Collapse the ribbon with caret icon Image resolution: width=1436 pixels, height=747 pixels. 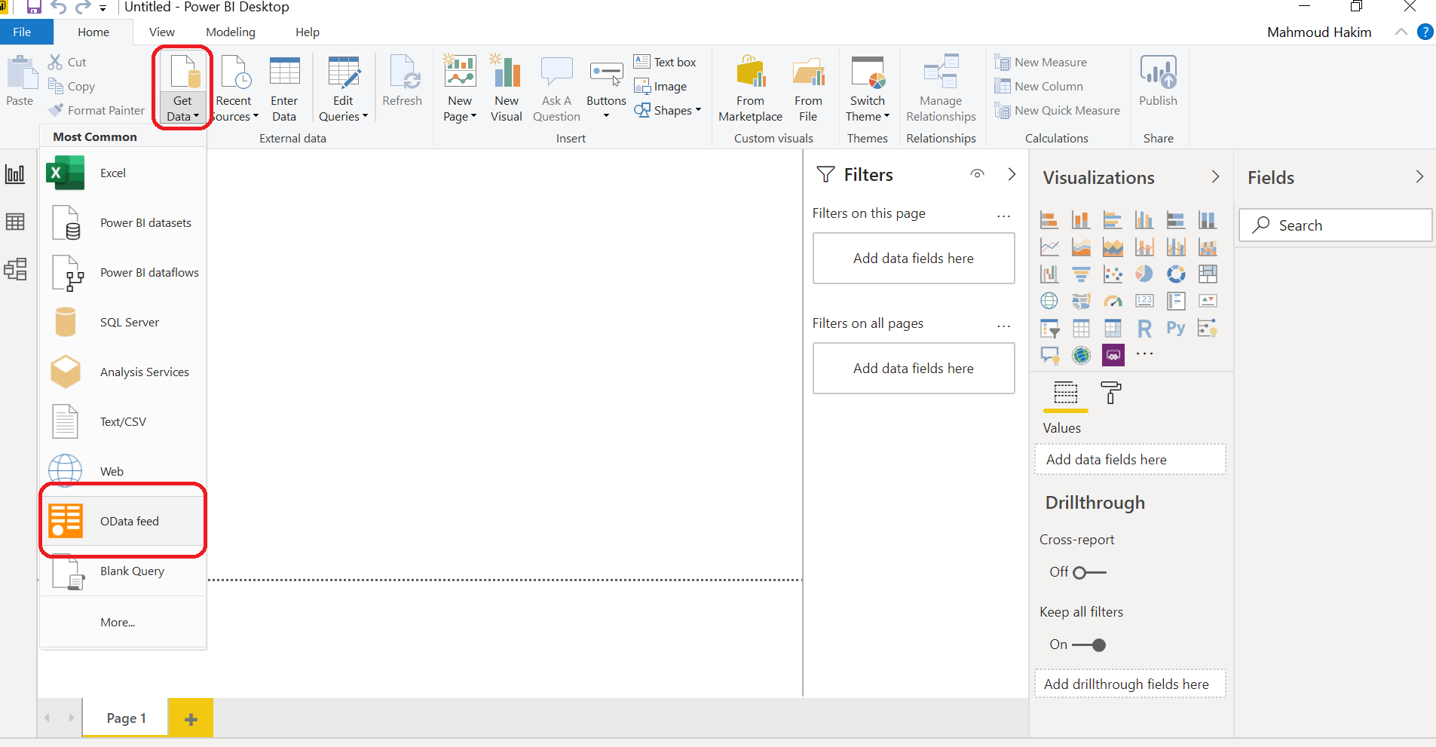1401,32
